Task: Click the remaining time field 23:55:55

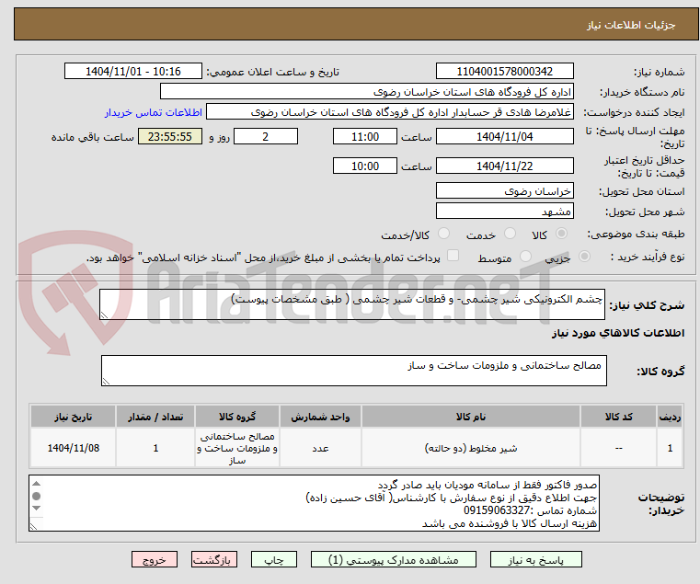Action: pos(170,137)
